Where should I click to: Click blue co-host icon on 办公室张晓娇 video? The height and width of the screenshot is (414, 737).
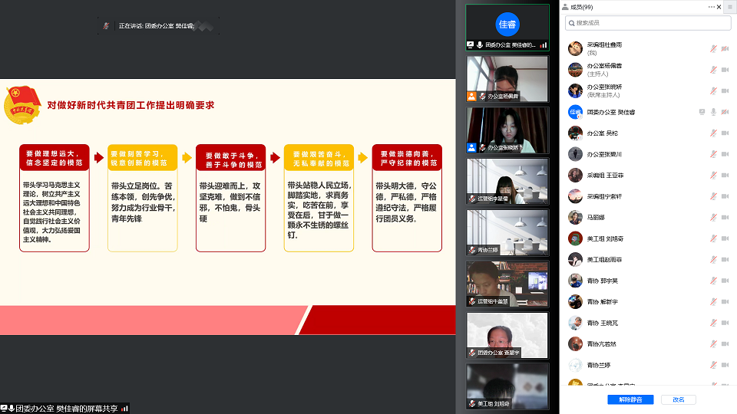472,147
